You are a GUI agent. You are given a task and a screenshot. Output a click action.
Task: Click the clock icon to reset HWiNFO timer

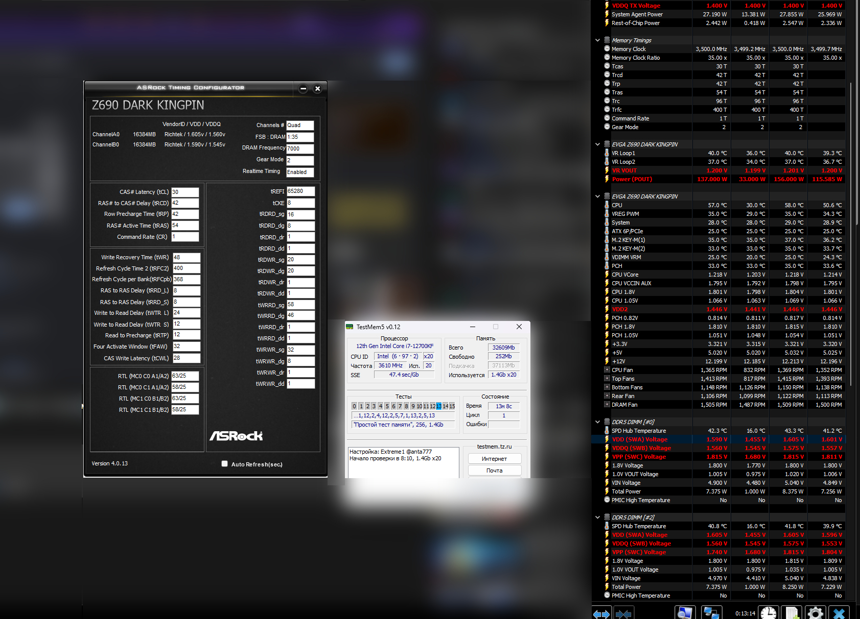(x=769, y=612)
